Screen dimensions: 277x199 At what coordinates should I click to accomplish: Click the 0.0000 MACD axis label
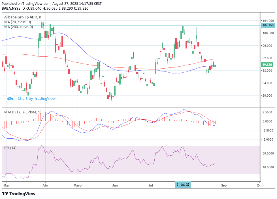coord(267,121)
